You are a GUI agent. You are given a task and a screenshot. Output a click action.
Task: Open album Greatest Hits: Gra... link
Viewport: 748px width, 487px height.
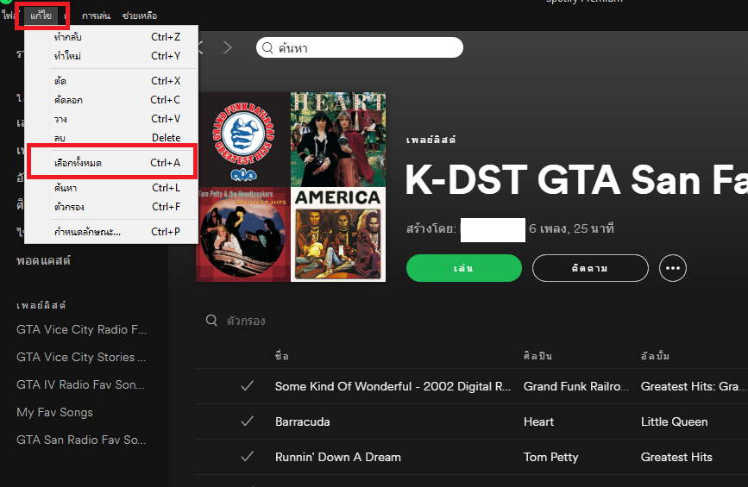(x=694, y=386)
